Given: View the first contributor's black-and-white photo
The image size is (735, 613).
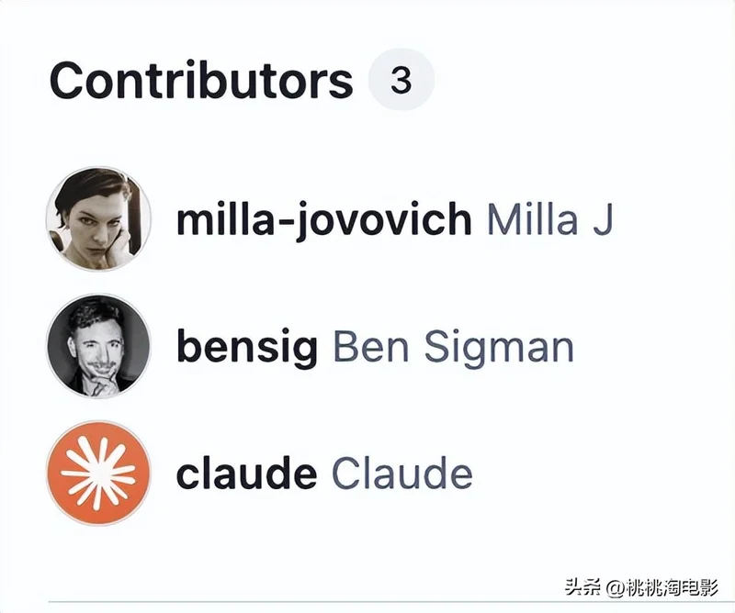Looking at the screenshot, I should (x=98, y=219).
